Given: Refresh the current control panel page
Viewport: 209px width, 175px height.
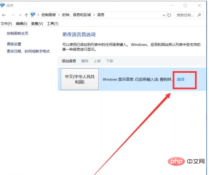Looking at the screenshot, I should click(169, 15).
